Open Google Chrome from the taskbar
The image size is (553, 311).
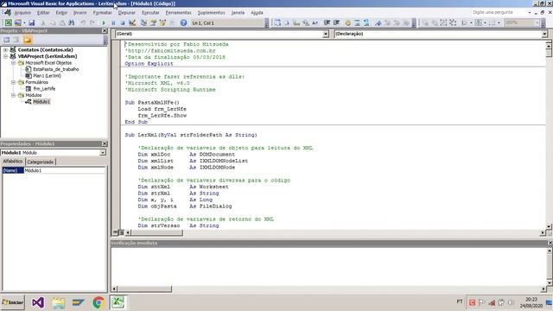click(x=99, y=302)
